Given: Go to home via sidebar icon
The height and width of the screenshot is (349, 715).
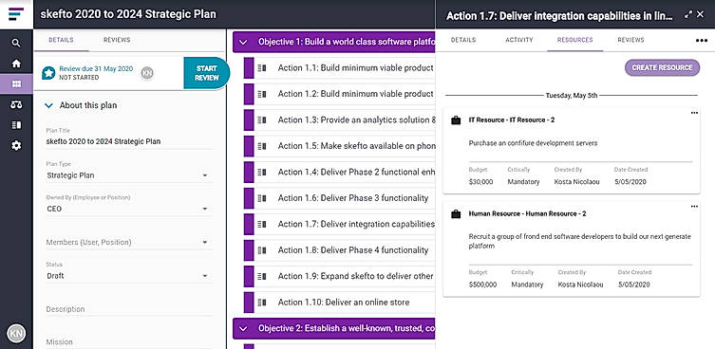Looking at the screenshot, I should 16,64.
